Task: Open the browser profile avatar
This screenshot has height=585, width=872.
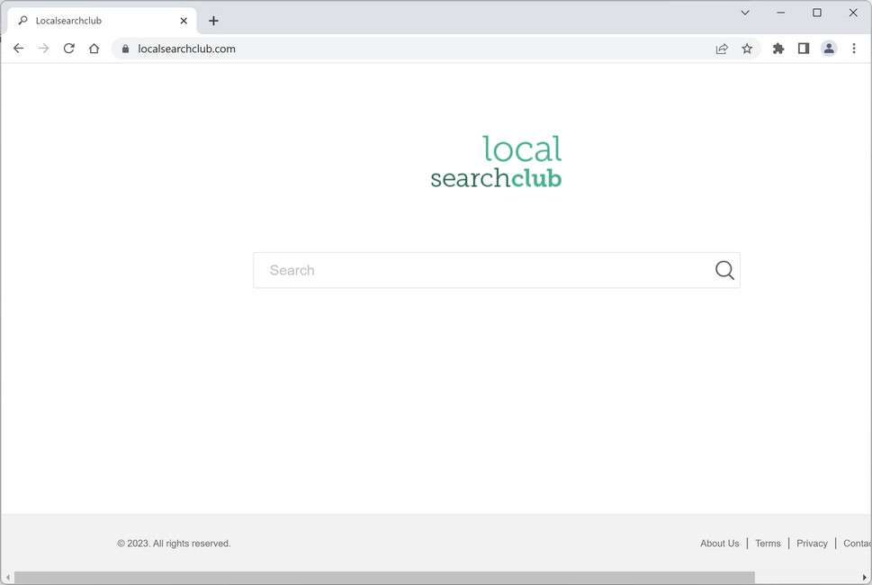Action: tap(828, 48)
